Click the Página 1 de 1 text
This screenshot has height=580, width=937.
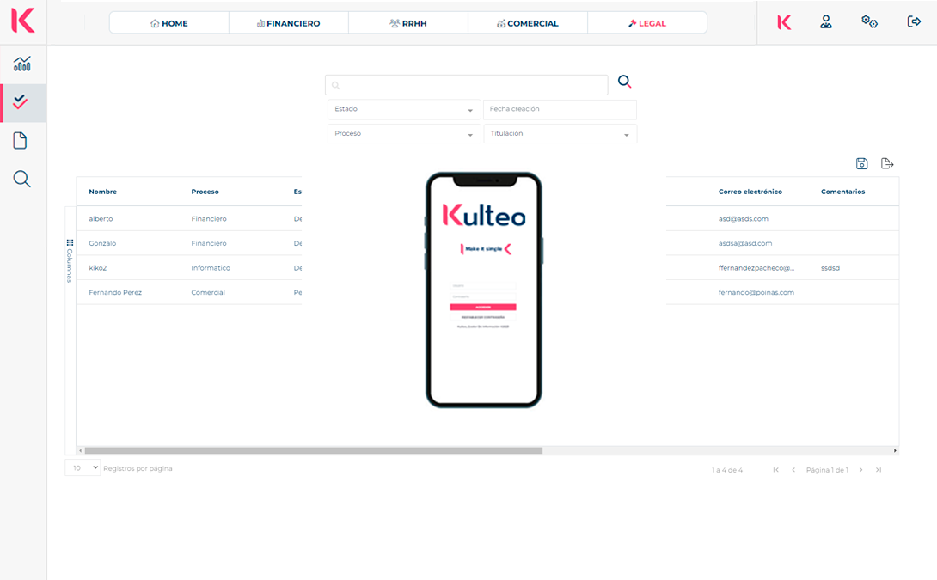pyautogui.click(x=827, y=470)
